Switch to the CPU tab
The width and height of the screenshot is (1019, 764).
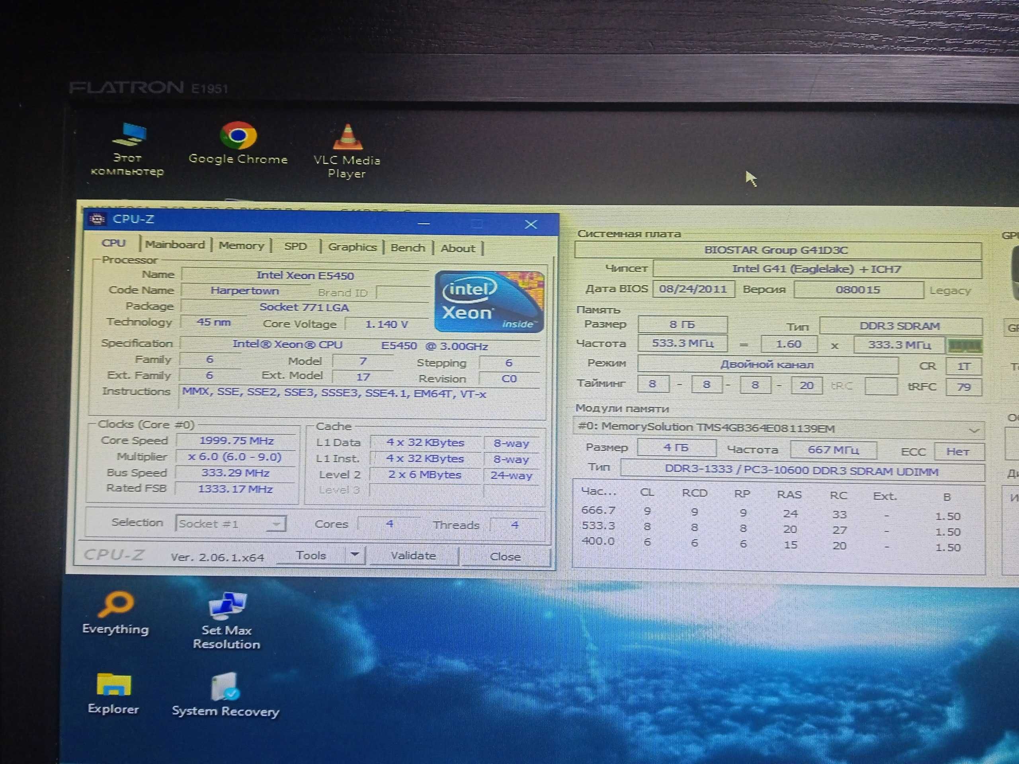pos(114,243)
